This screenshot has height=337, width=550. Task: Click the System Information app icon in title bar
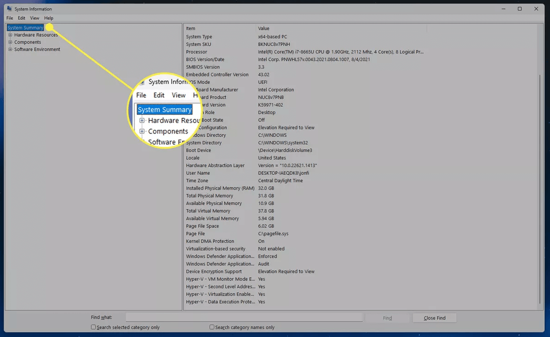(9, 9)
